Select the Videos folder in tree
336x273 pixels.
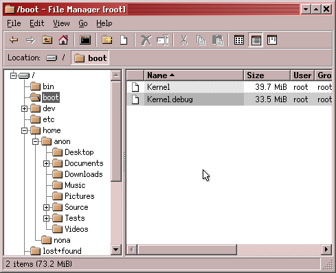coord(70,229)
